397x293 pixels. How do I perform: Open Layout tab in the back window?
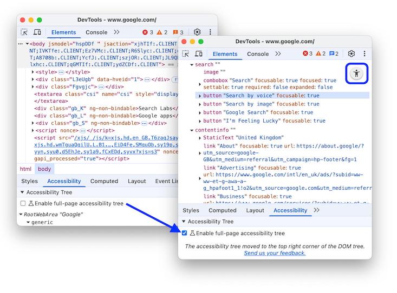(136, 181)
